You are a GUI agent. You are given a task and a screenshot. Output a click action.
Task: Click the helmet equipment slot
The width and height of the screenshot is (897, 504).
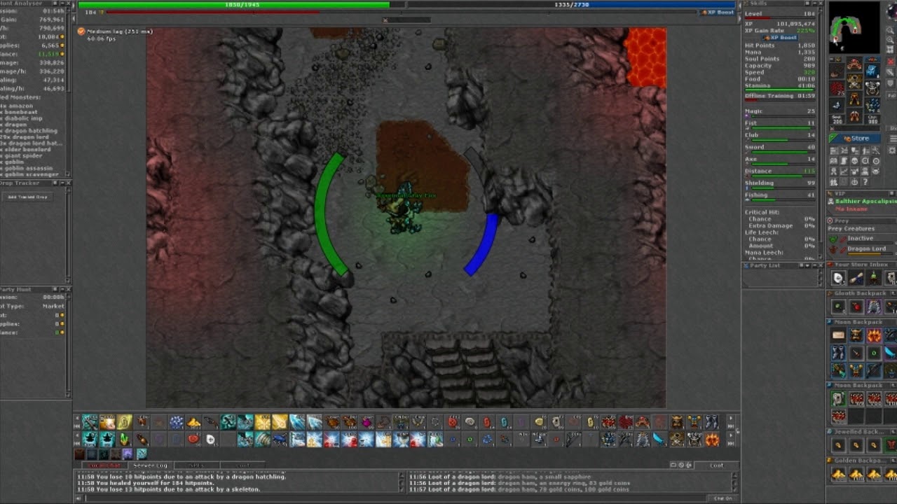pyautogui.click(x=854, y=66)
